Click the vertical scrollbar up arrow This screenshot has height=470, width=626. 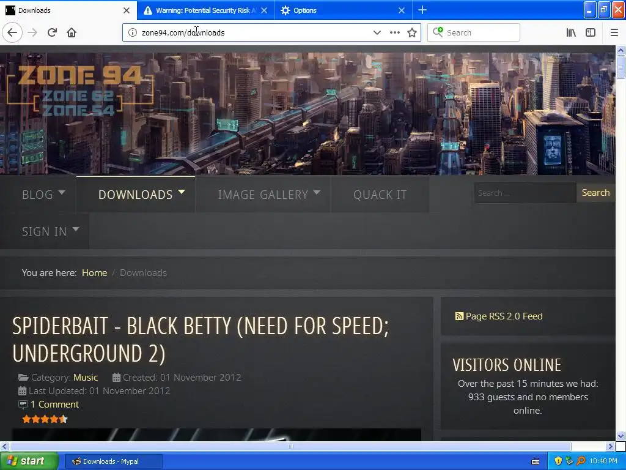[x=620, y=50]
